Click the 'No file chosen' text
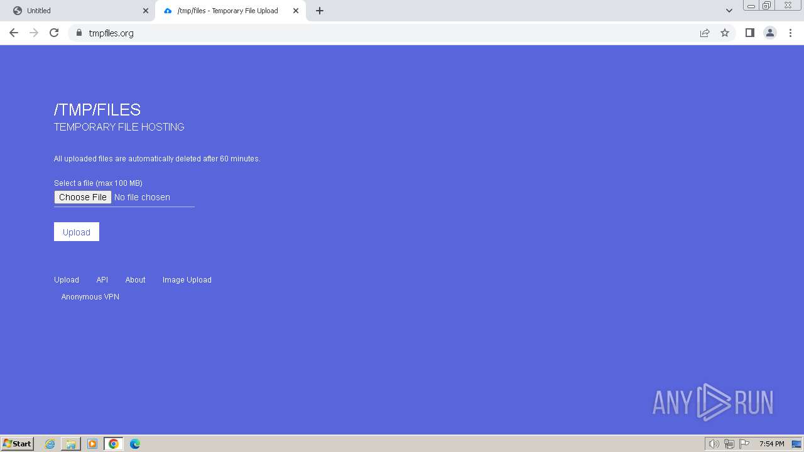This screenshot has height=452, width=804. (x=142, y=197)
